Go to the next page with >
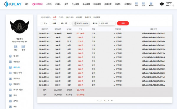Screen dimensions: 177x109 coord(108,100)
